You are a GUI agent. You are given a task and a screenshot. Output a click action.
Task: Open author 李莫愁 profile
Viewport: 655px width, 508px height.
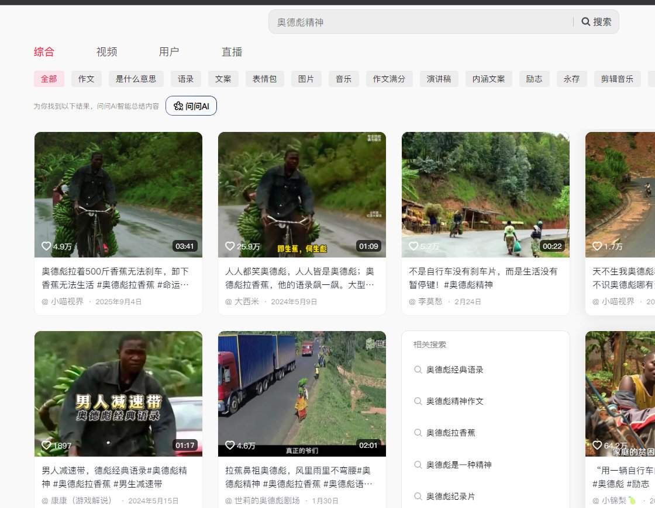(x=426, y=301)
